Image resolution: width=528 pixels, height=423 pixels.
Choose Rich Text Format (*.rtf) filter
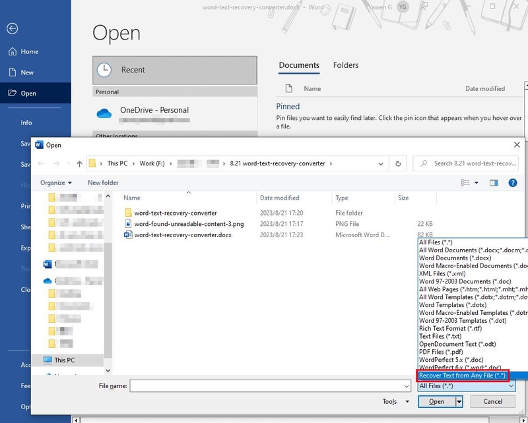(450, 329)
